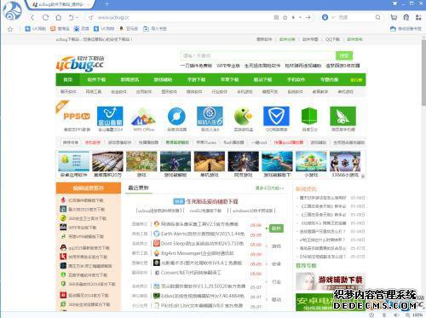Click the UC browser avatar logo
Screen dimensions: 426x318
pos(12,11)
